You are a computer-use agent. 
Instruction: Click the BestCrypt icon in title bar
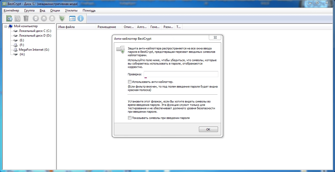click(4, 3)
